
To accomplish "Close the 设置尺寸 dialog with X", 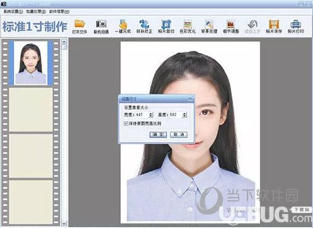I will 190,99.
